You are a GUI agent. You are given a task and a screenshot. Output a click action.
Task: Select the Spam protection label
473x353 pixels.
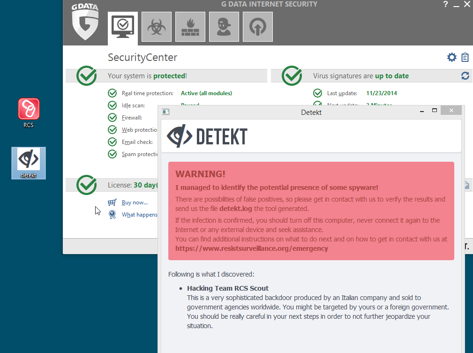[139, 155]
